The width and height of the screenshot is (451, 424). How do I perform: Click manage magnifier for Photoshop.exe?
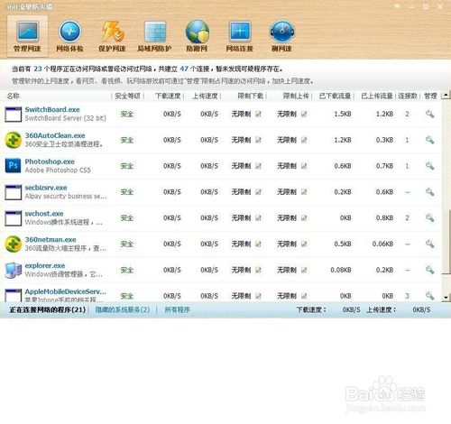[429, 166]
